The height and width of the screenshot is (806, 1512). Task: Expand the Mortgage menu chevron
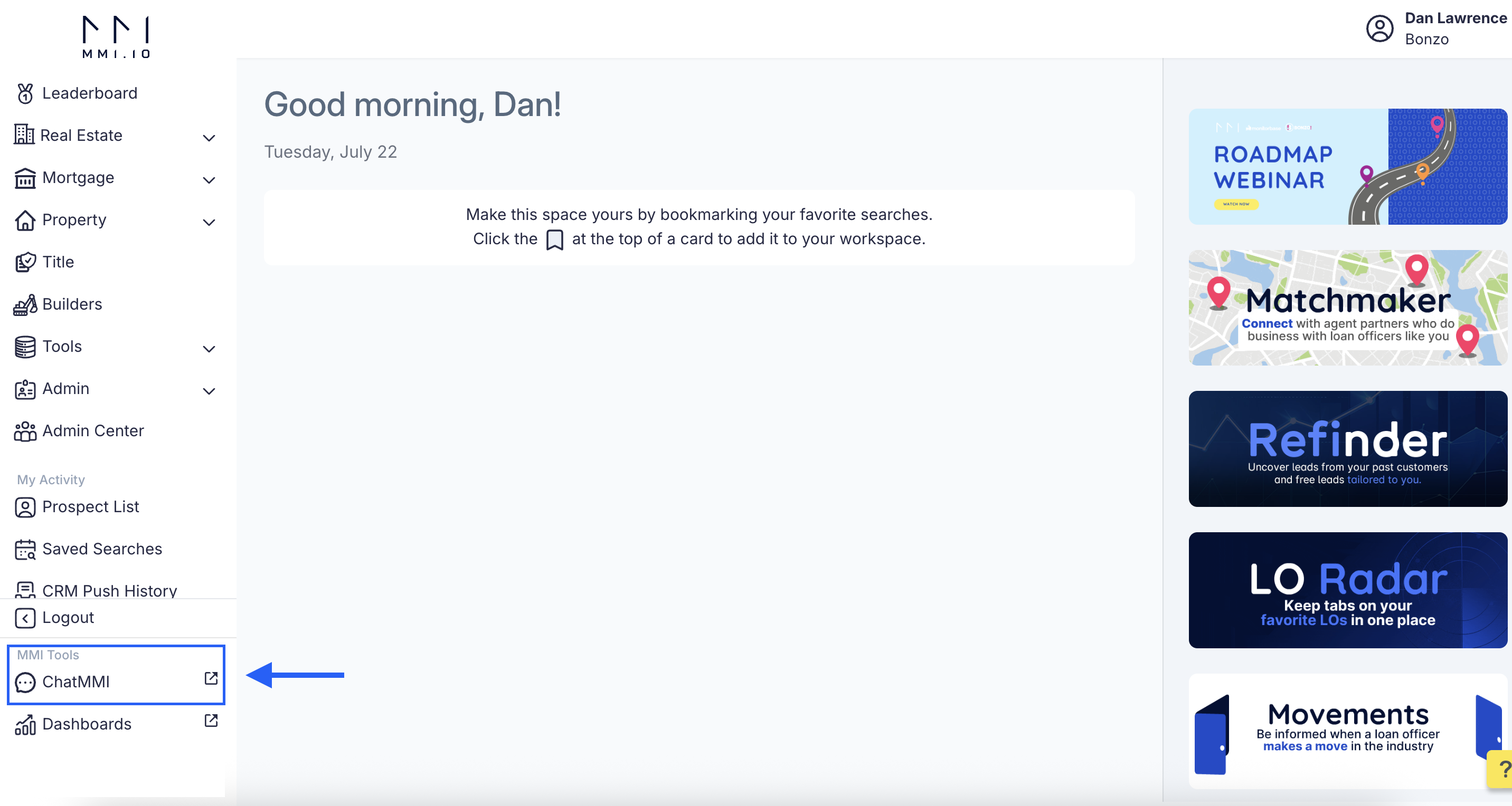pyautogui.click(x=209, y=180)
